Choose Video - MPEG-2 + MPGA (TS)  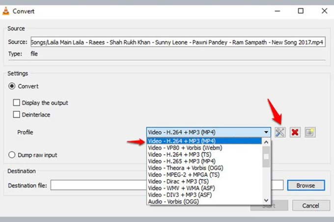pyautogui.click(x=204, y=174)
